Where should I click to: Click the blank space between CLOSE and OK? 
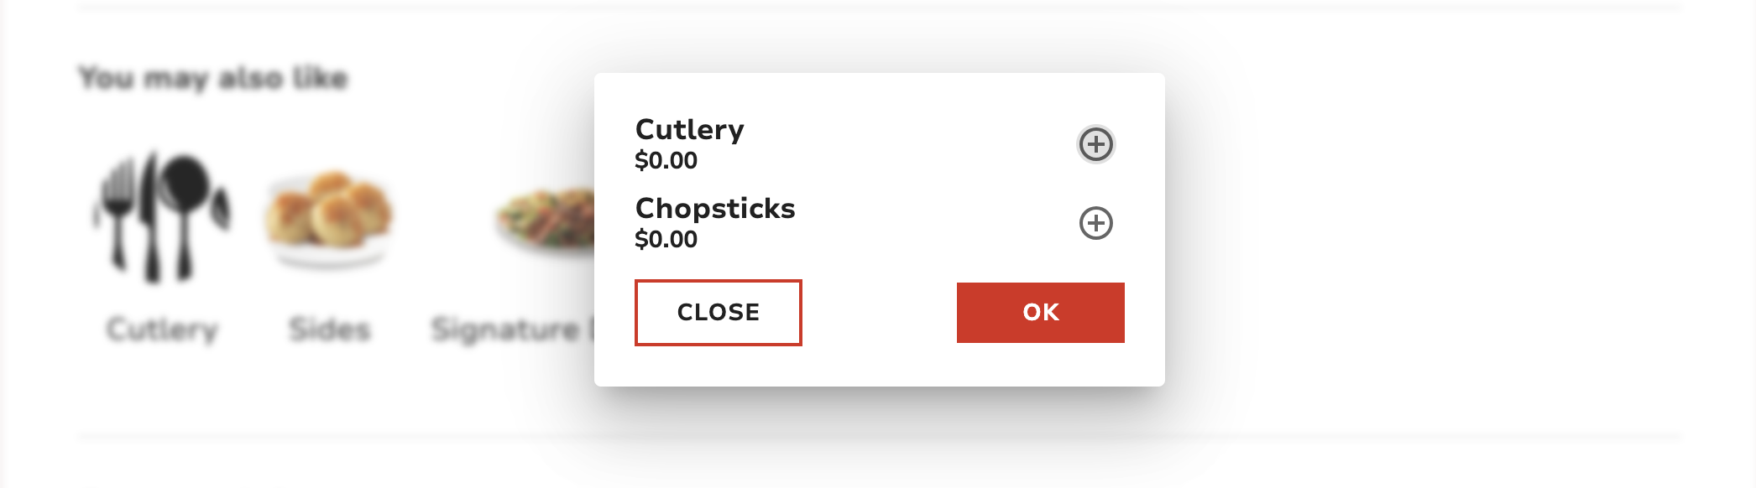[x=879, y=313]
